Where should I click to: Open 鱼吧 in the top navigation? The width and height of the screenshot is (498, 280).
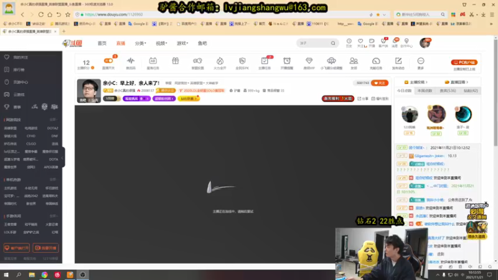202,43
